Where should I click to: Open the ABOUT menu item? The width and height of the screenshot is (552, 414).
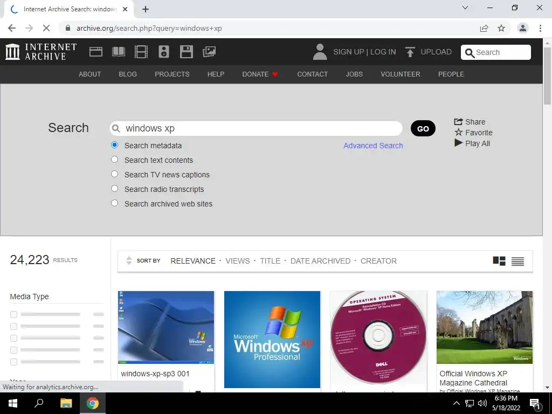[x=90, y=74]
